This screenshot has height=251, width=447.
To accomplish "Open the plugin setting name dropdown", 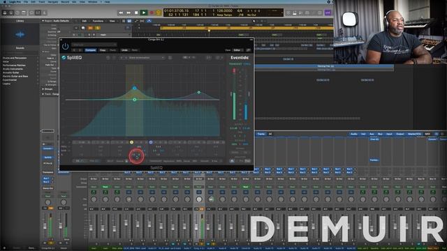I will [94, 45].
